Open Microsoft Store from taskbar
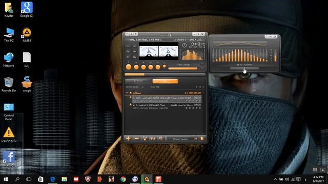Viewport: 328px width, 184px height. point(40,179)
